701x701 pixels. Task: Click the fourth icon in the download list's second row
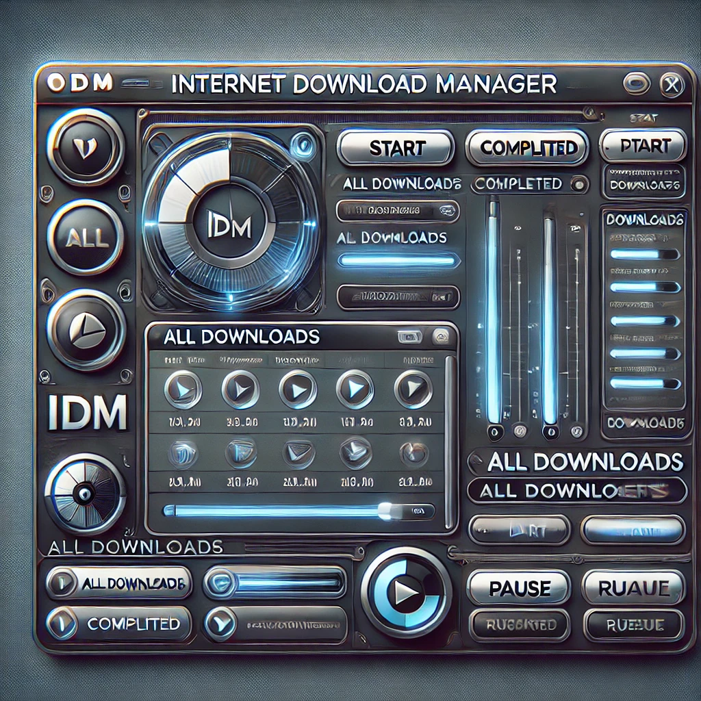[x=355, y=453]
